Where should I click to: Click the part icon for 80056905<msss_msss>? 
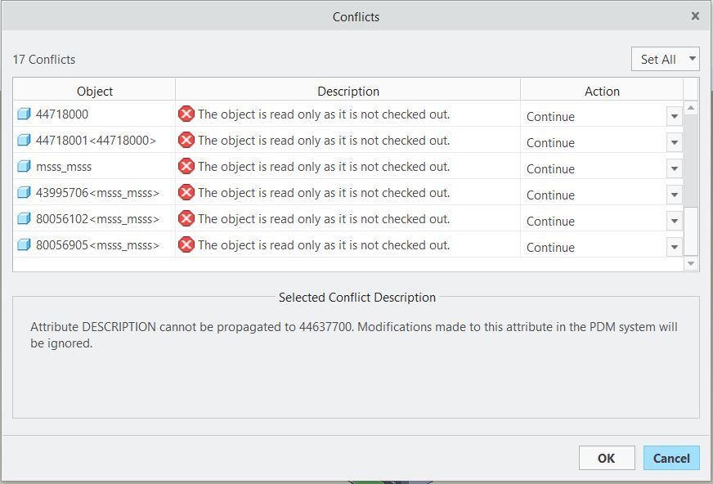24,245
